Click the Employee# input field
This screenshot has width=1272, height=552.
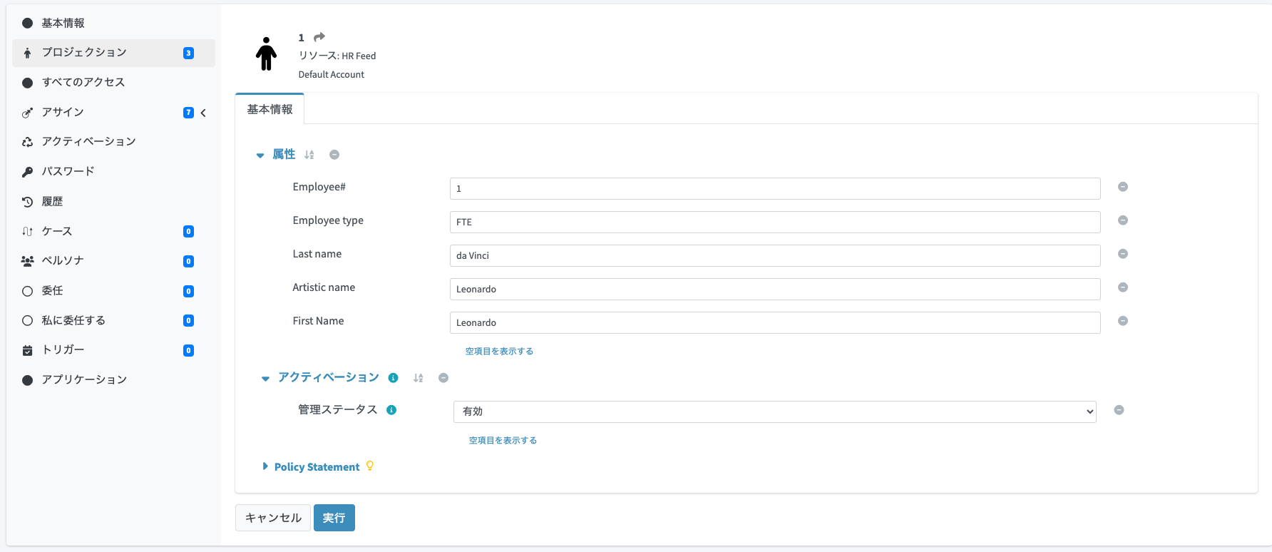tap(775, 188)
